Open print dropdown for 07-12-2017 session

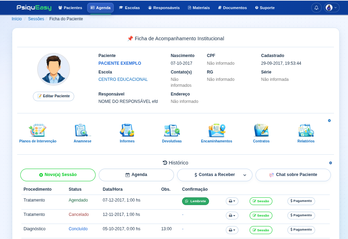click(x=232, y=201)
